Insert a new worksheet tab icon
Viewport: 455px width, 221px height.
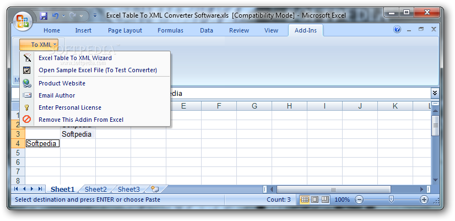click(155, 190)
